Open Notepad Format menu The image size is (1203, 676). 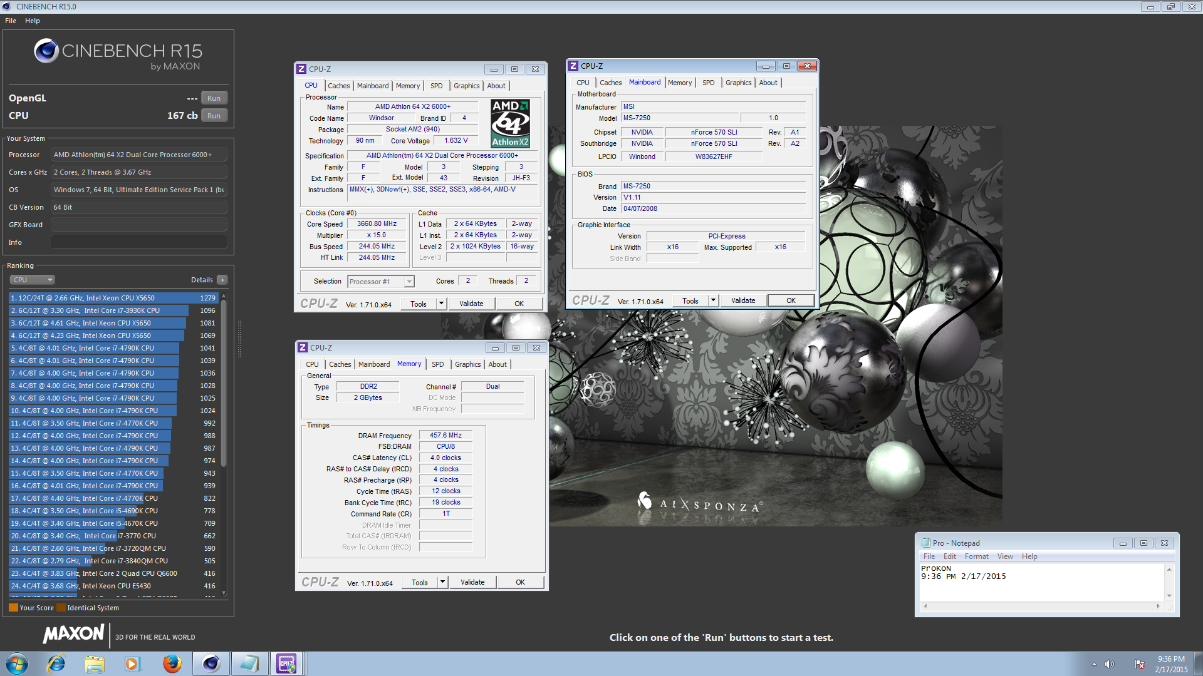pyautogui.click(x=976, y=556)
